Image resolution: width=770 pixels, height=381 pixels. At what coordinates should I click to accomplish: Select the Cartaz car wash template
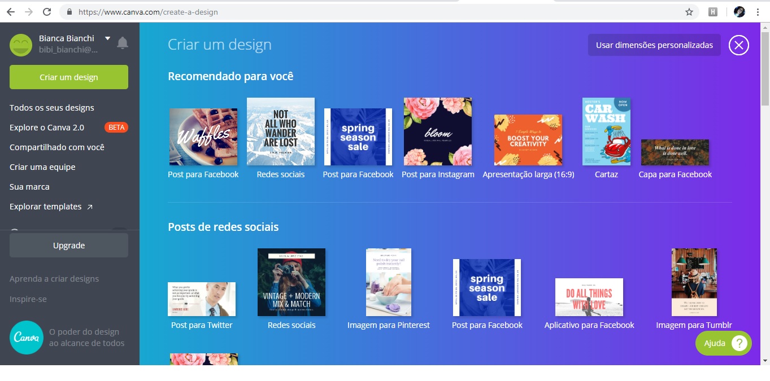point(606,132)
